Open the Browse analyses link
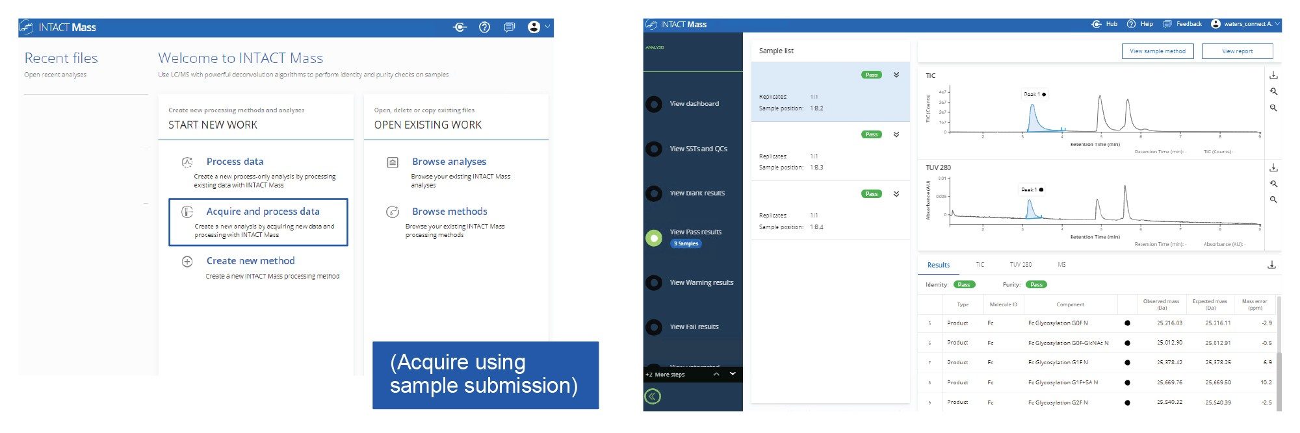This screenshot has height=433, width=1300. 449,162
